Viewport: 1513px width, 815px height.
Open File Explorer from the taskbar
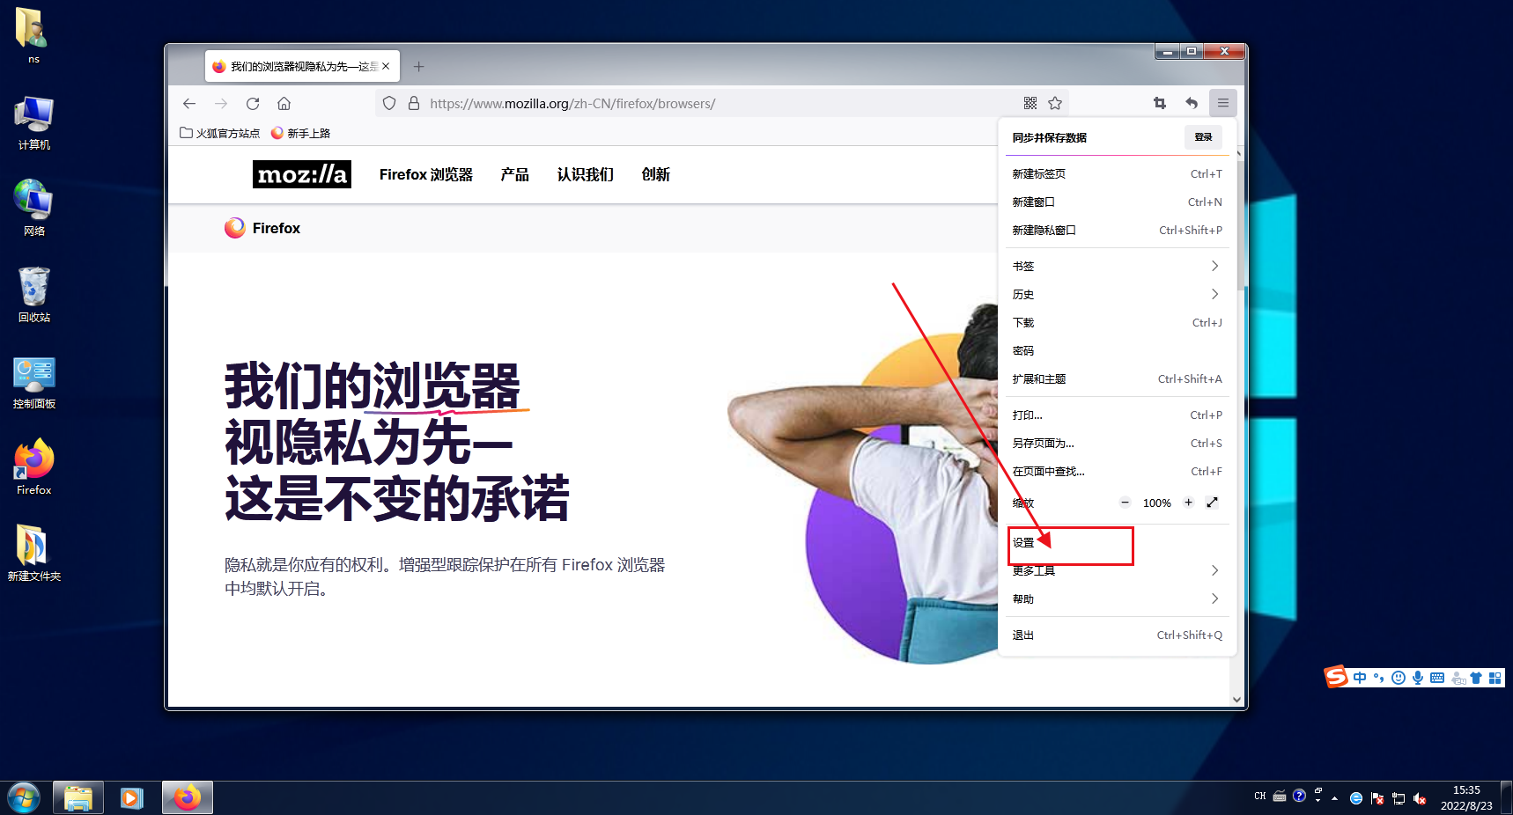coord(78,798)
